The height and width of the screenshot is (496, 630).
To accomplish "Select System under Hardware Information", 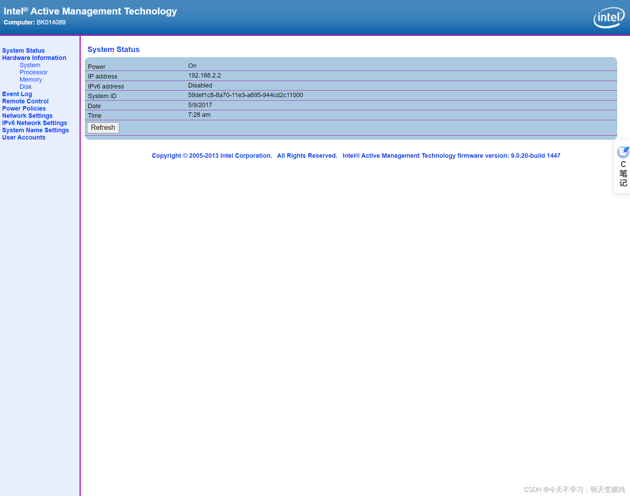I will [30, 65].
